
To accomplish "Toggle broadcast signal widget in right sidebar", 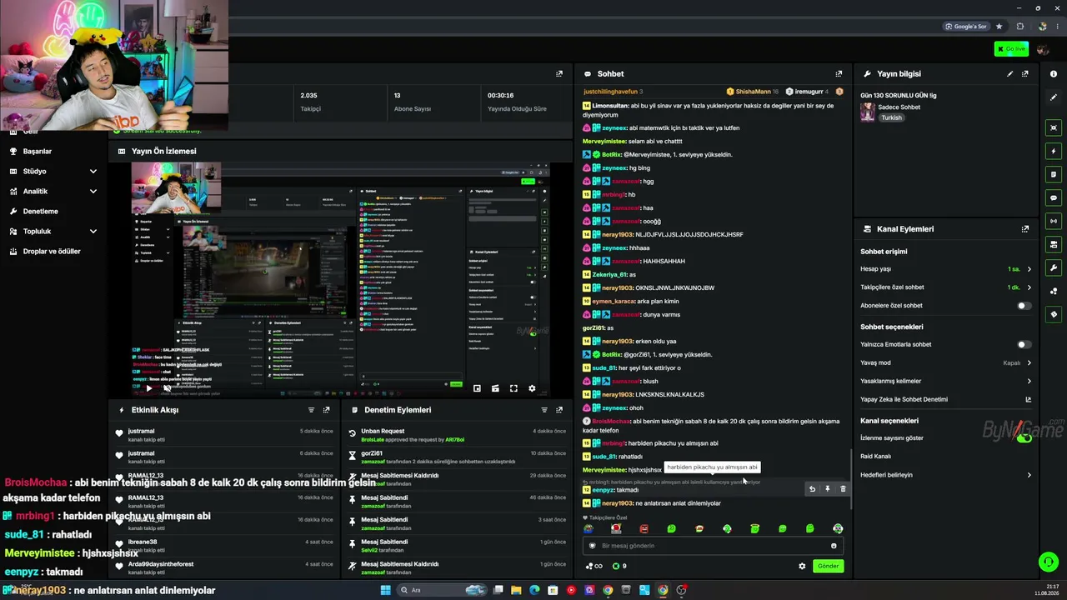I will tap(1054, 221).
